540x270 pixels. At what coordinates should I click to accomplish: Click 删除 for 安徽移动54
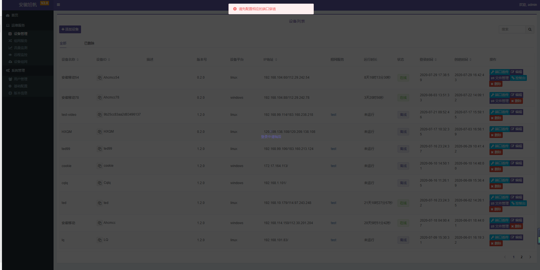(496, 84)
